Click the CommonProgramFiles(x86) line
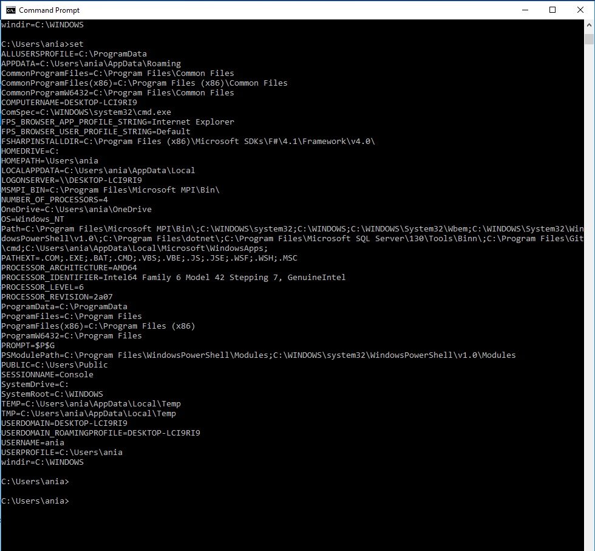This screenshot has height=551, width=595. [x=144, y=83]
